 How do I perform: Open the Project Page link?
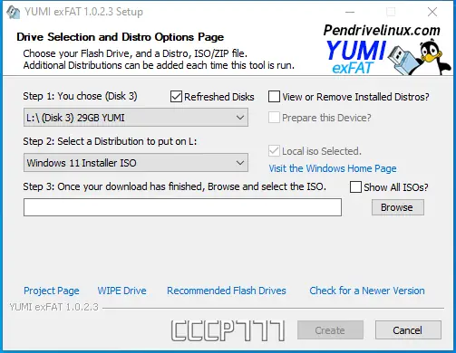coord(52,291)
